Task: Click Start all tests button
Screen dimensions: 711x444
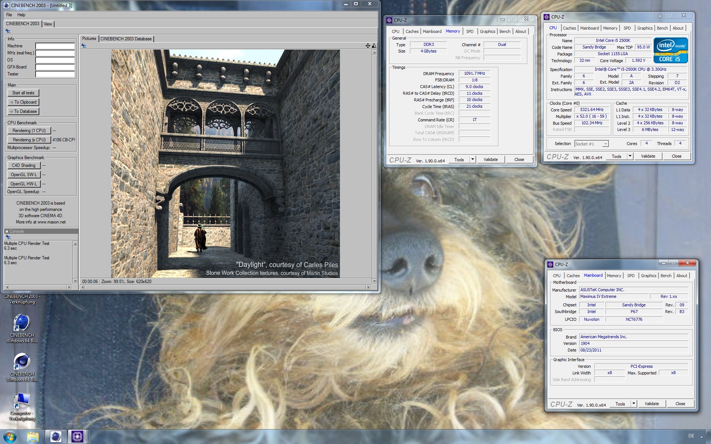Action: (23, 93)
